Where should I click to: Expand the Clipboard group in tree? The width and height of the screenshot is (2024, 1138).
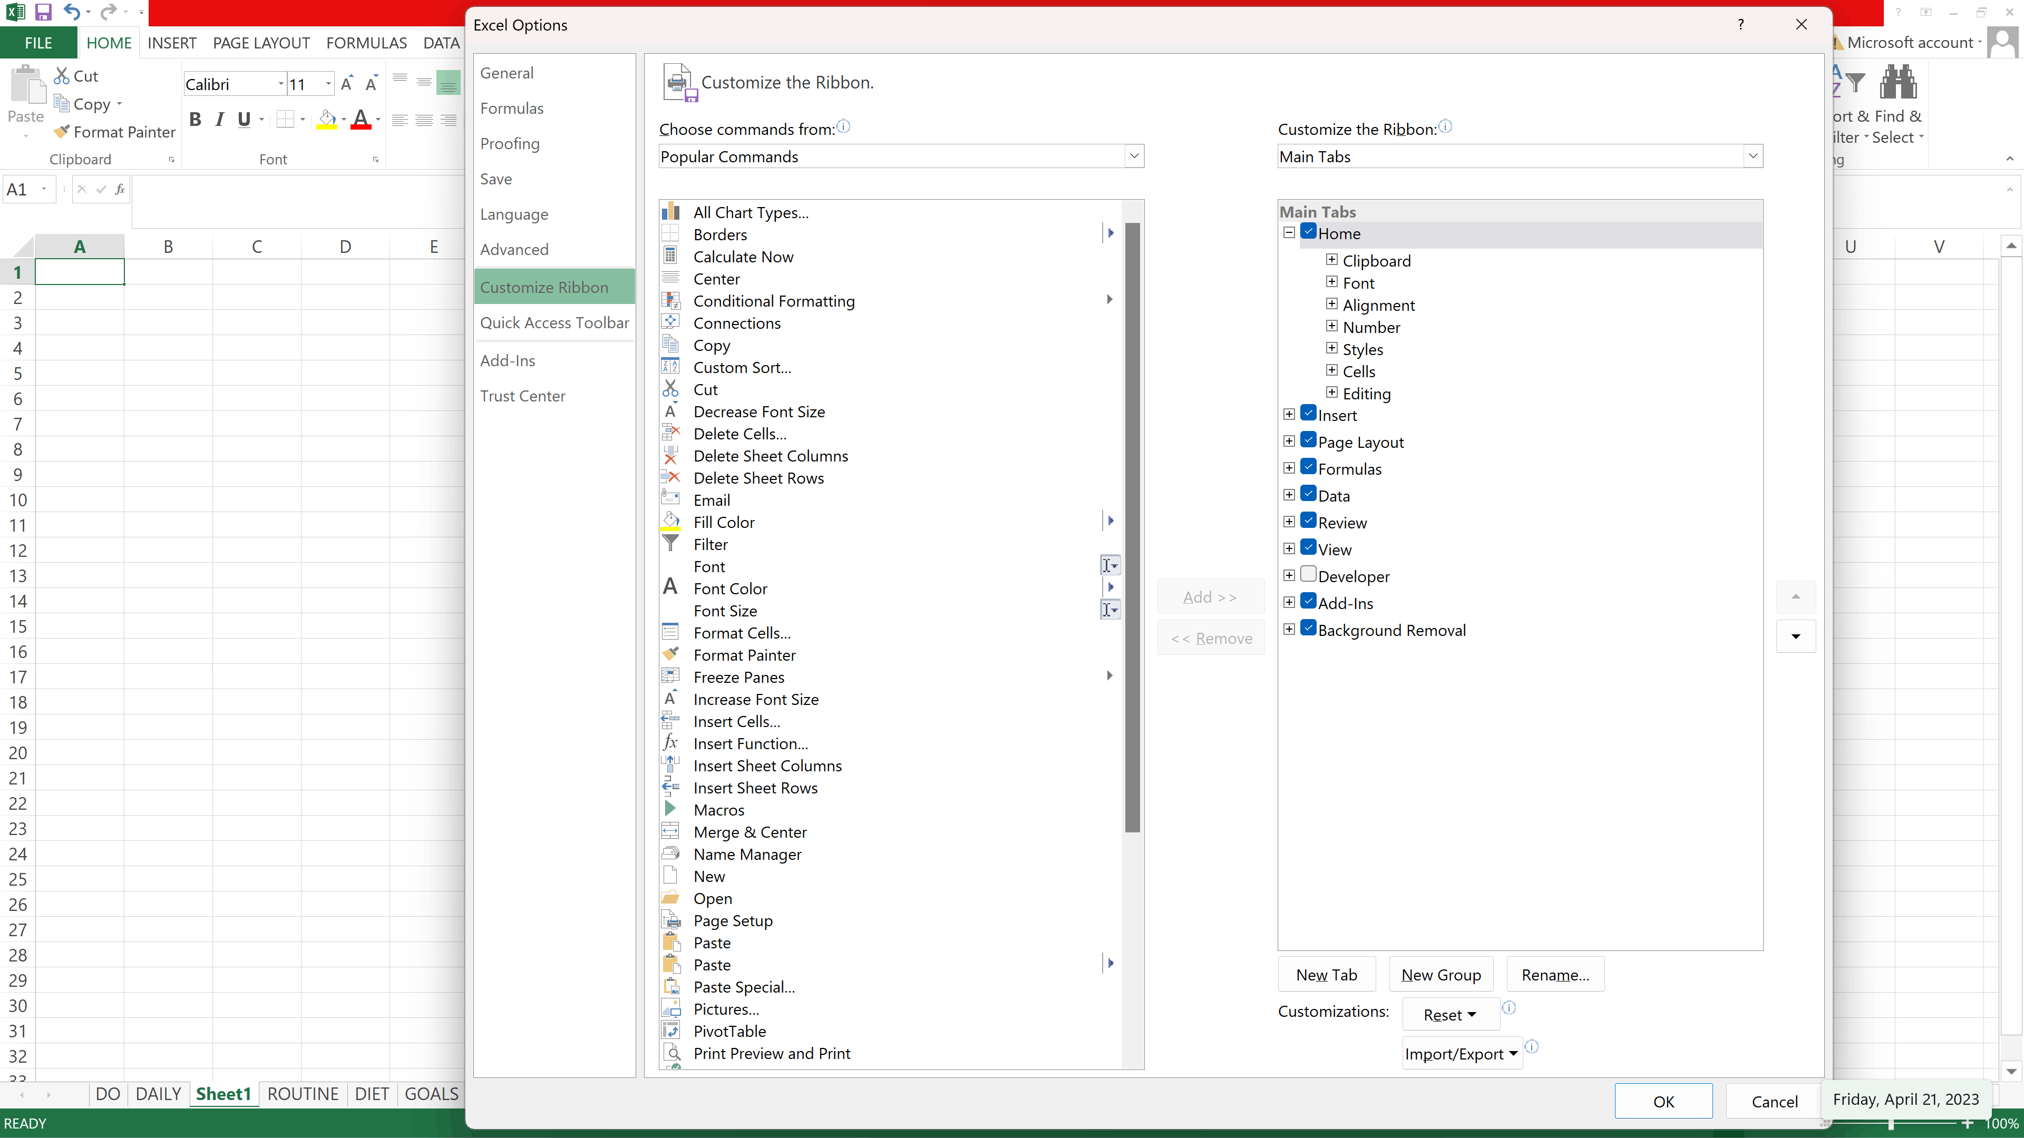(1332, 260)
